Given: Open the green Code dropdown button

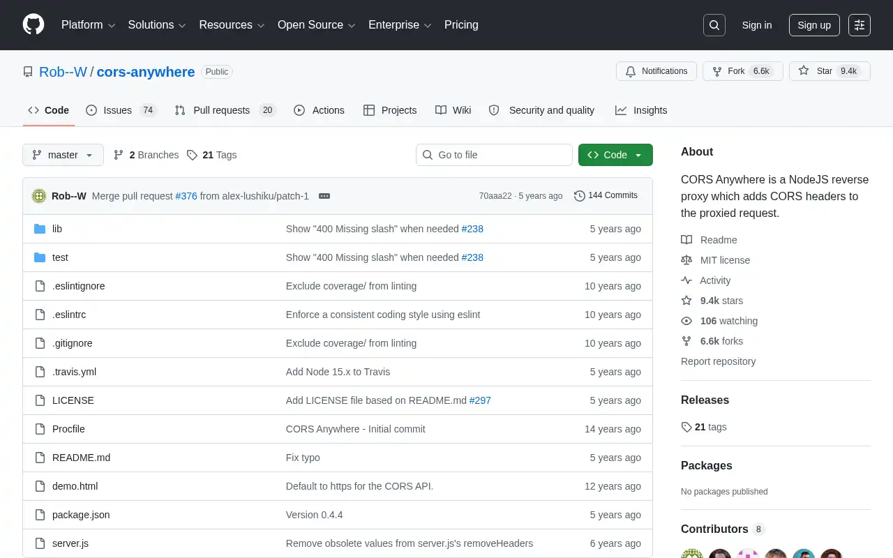Looking at the screenshot, I should tap(615, 155).
